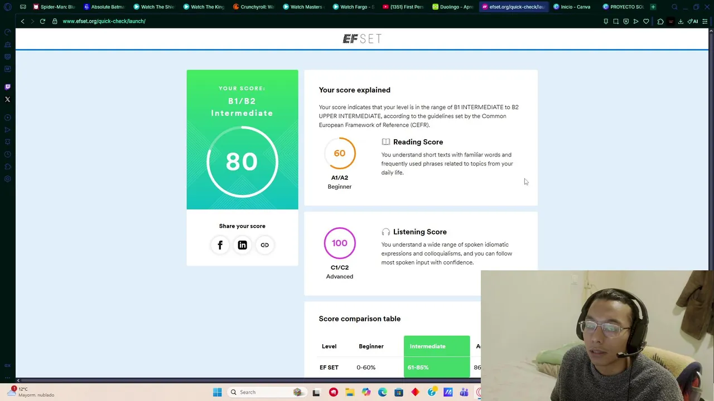Click the 'Reading Score' heading
Screen dimensions: 714x401
coord(418,142)
